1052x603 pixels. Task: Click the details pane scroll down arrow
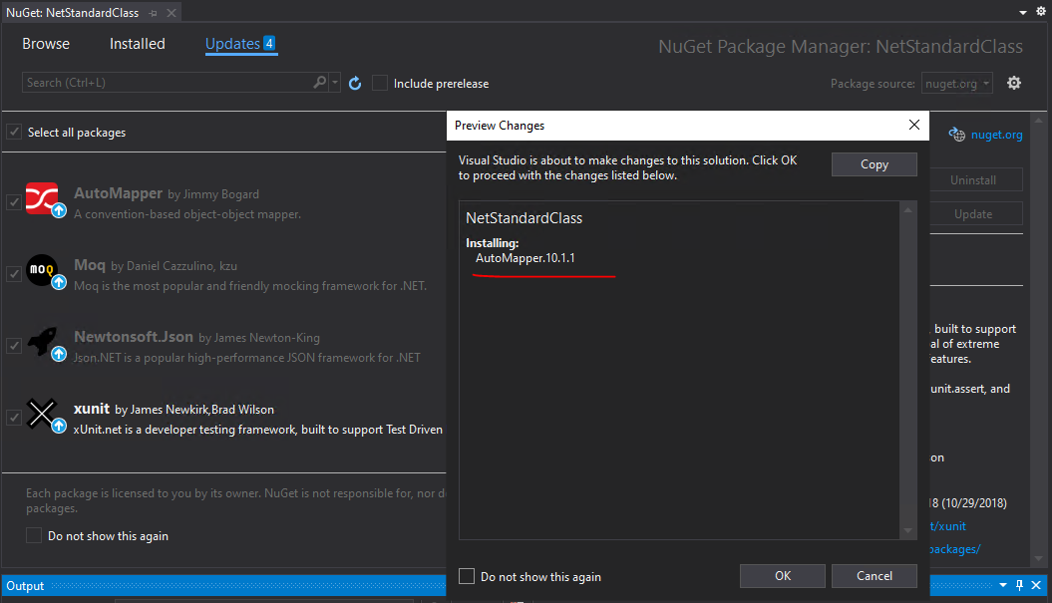(x=1039, y=558)
